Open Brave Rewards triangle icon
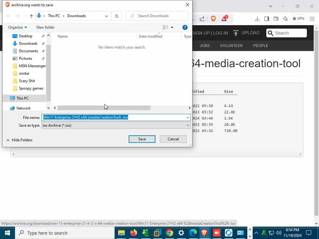The width and height of the screenshot is (319, 239). 225,18
